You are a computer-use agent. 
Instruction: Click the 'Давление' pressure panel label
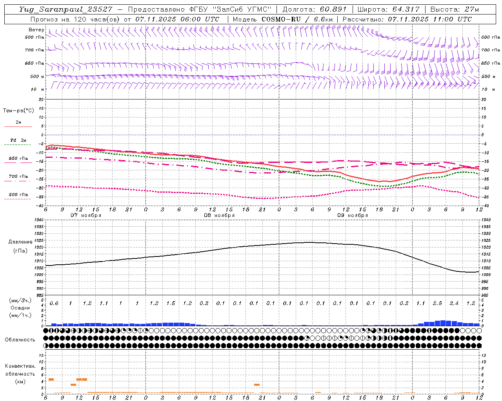[20, 242]
